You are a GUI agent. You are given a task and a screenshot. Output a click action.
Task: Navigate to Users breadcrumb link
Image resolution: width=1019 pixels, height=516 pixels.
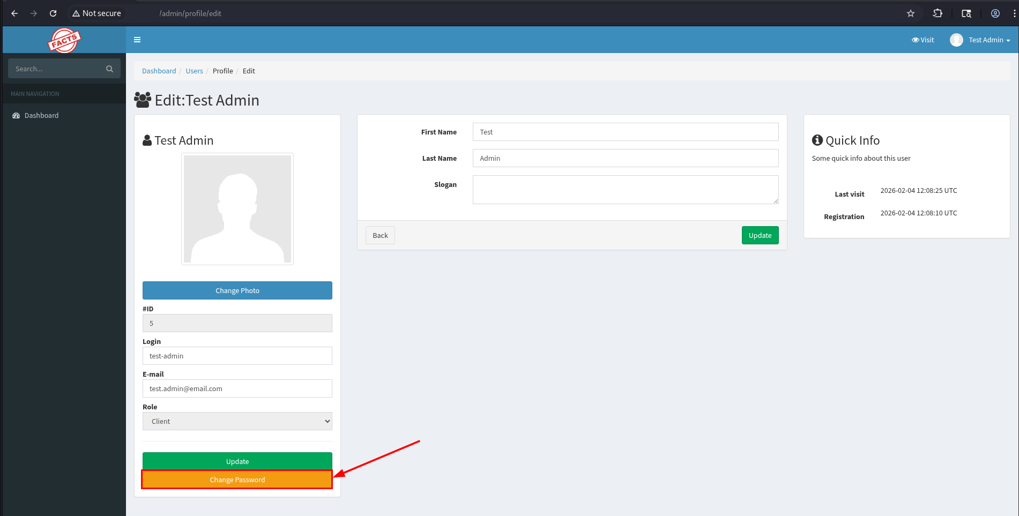coord(194,71)
